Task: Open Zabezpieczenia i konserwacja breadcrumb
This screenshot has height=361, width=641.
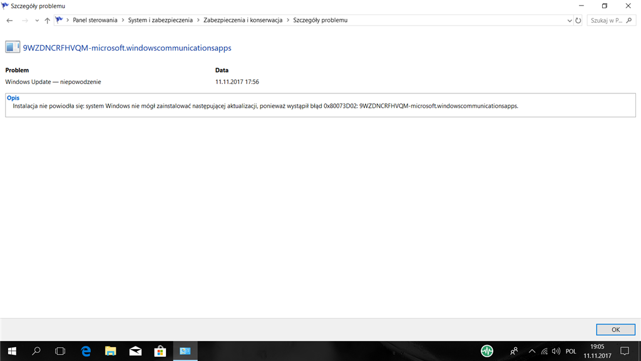Action: coord(243,20)
